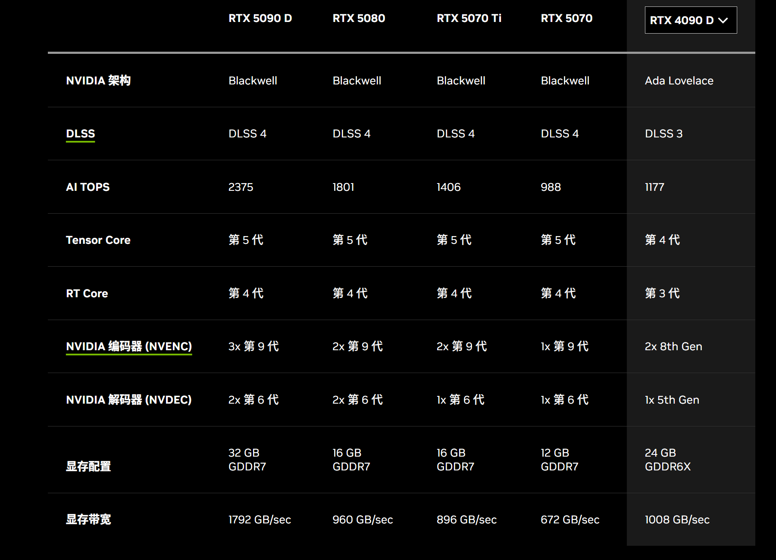Click the 1x 5th Gen decoder cell

point(672,400)
